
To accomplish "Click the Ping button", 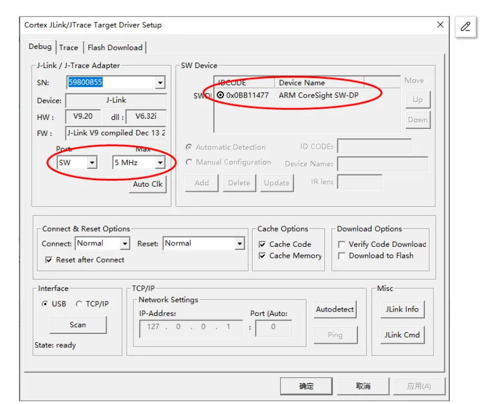I will pos(335,335).
